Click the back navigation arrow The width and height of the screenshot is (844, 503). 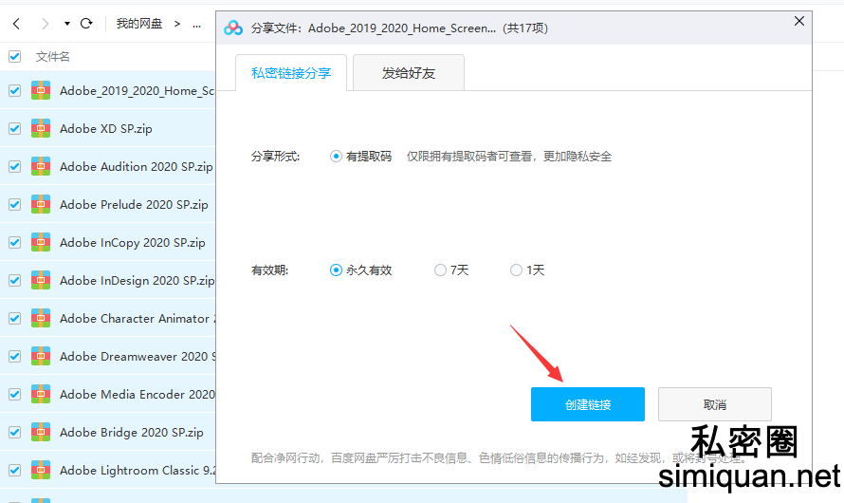click(x=16, y=23)
